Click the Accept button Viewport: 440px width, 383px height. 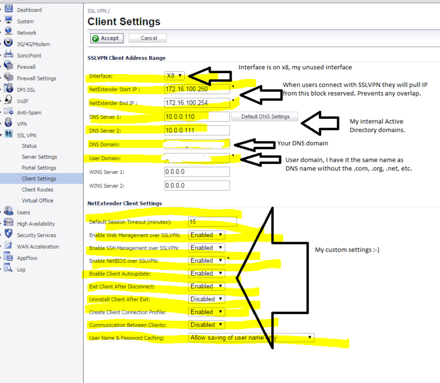pyautogui.click(x=106, y=38)
